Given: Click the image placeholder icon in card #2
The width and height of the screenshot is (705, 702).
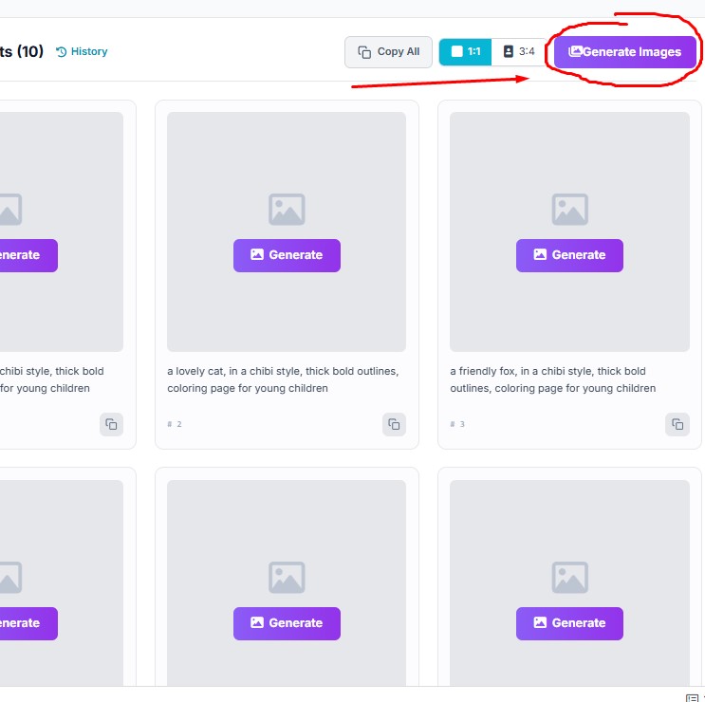Looking at the screenshot, I should coord(287,210).
